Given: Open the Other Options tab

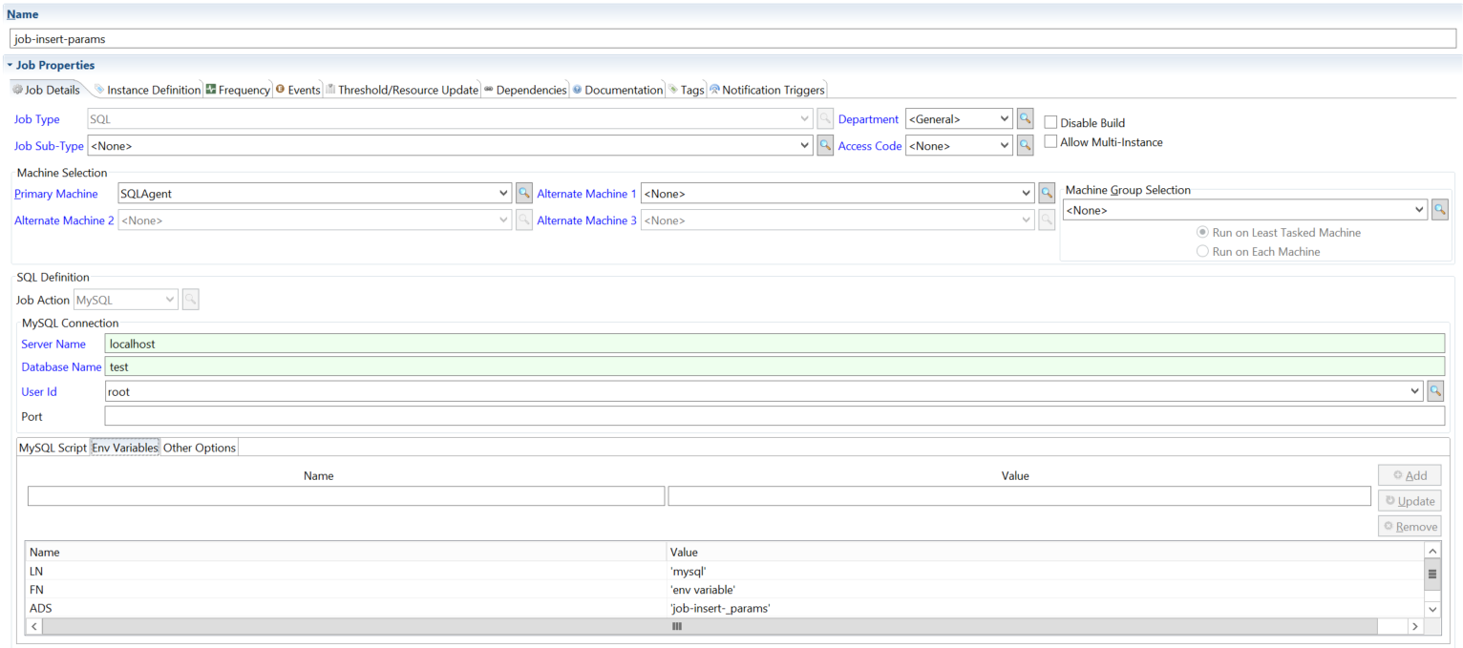Looking at the screenshot, I should click(x=199, y=448).
